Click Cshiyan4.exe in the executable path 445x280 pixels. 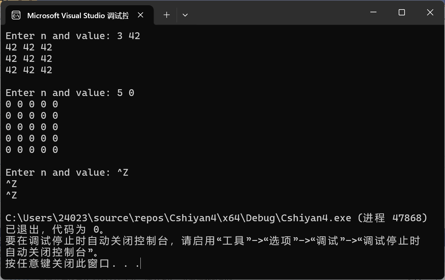coord(316,218)
